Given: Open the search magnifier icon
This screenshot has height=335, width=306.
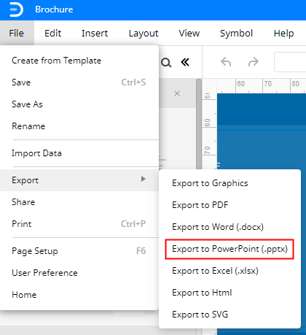Looking at the screenshot, I should point(166,63).
